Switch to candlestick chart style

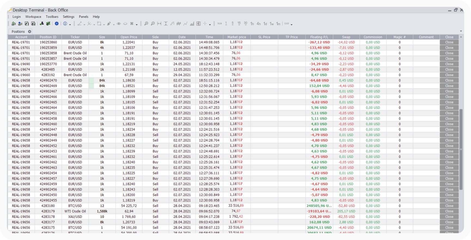179,24
